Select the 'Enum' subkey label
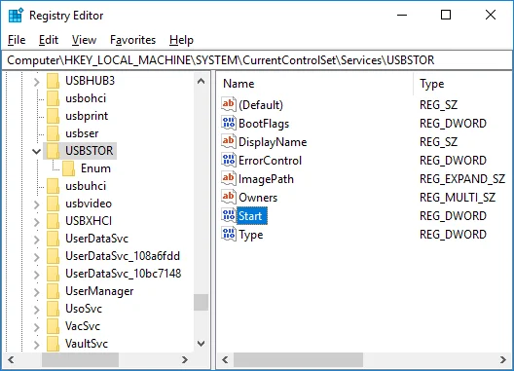The image size is (514, 371). [x=95, y=168]
